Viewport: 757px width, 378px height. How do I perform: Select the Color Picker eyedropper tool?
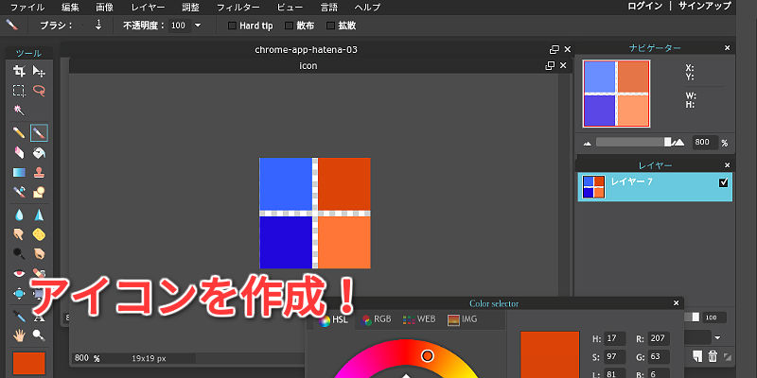pyautogui.click(x=19, y=317)
